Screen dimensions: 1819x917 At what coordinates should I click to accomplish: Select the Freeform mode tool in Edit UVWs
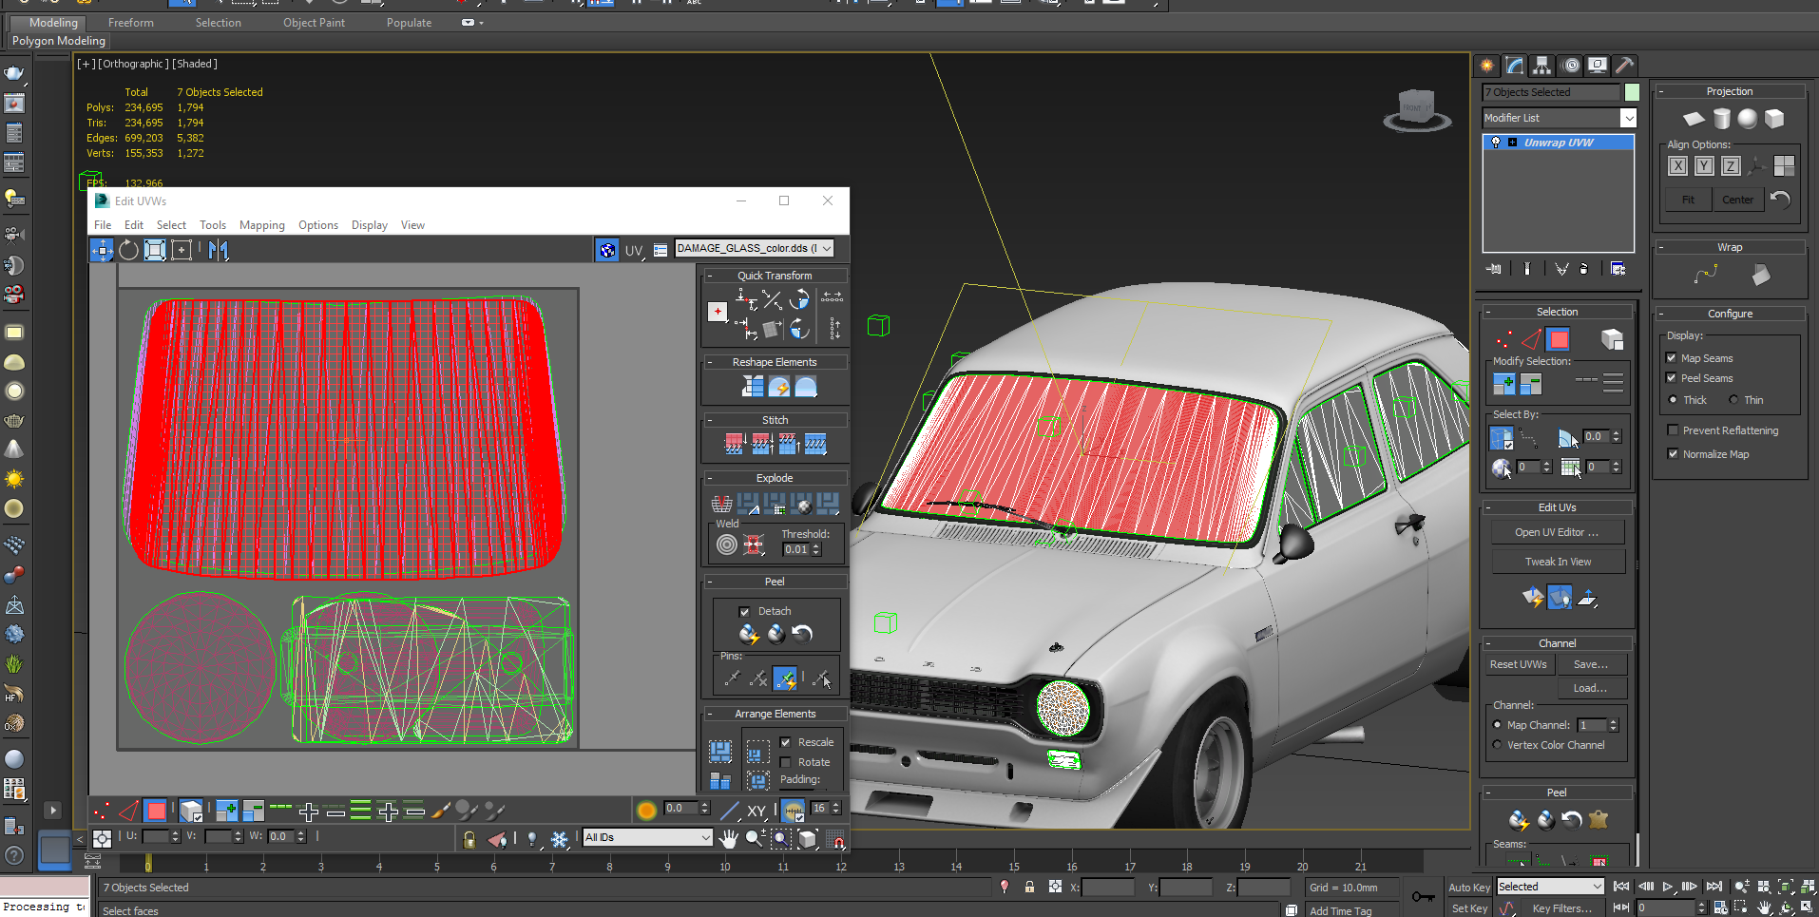182,250
